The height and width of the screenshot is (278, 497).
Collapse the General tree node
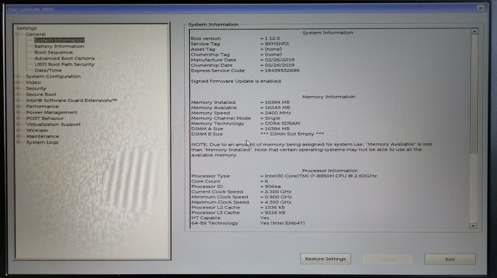18,34
